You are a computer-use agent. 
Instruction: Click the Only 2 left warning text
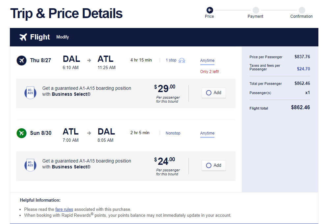(210, 72)
